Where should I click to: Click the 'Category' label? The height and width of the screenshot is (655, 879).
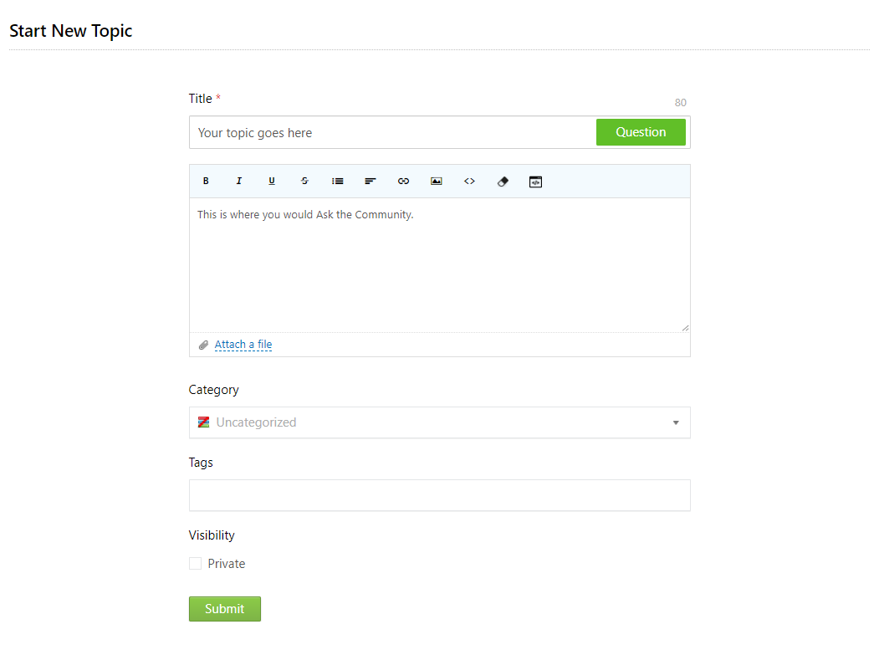213,390
